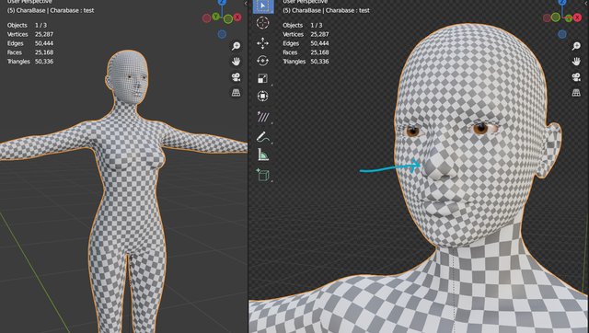Click '(5) CharaBase | Charabase : test' in the right viewport

pyautogui.click(x=326, y=10)
